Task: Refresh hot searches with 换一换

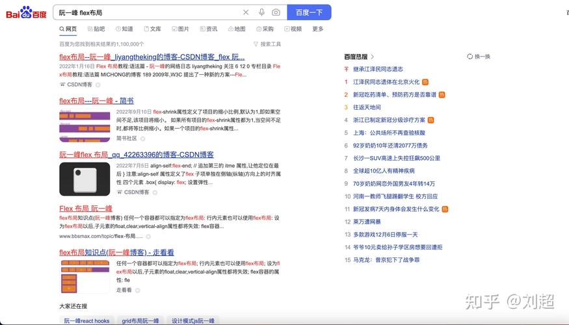Action: (479, 57)
